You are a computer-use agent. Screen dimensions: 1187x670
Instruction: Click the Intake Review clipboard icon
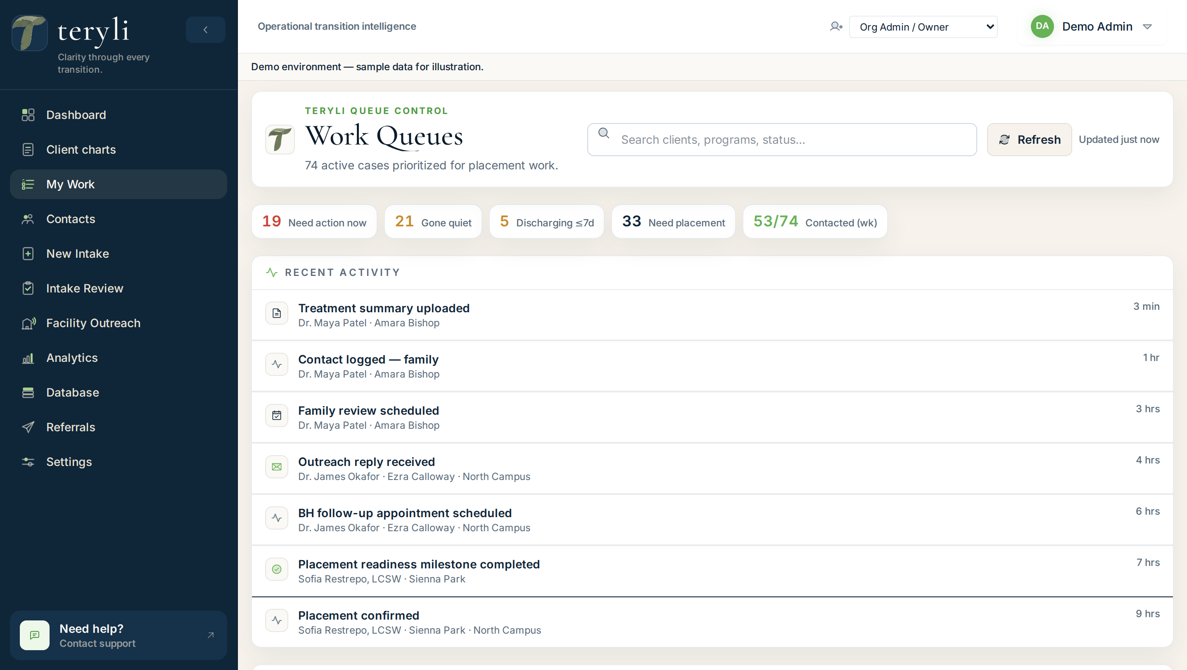coord(28,288)
